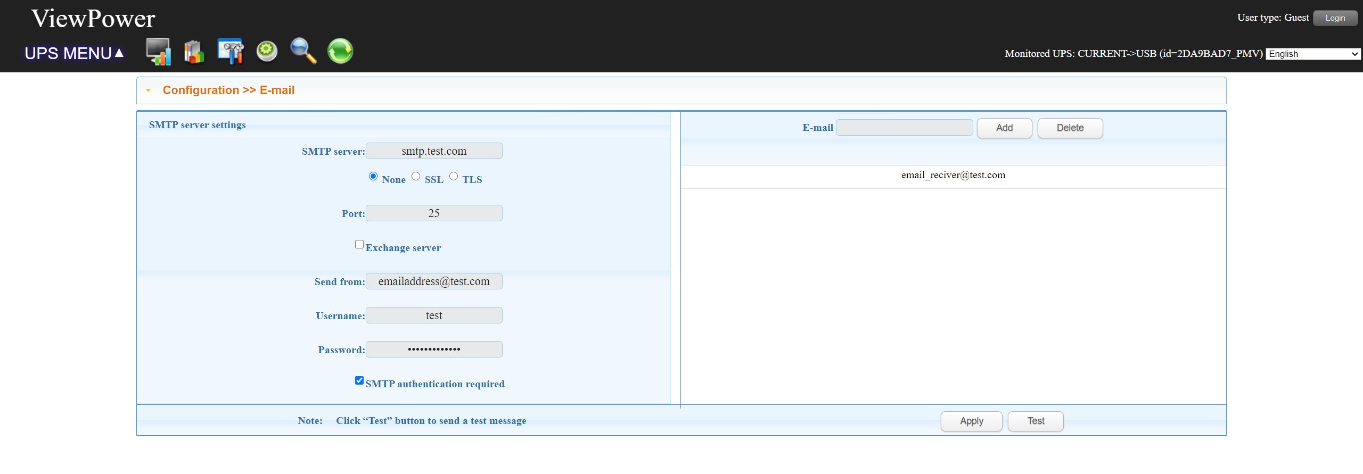Click the hammer and wrench tools icon
The width and height of the screenshot is (1363, 474).
231,52
